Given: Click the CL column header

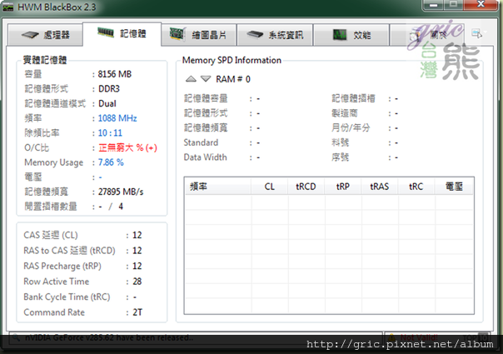Looking at the screenshot, I should point(270,187).
